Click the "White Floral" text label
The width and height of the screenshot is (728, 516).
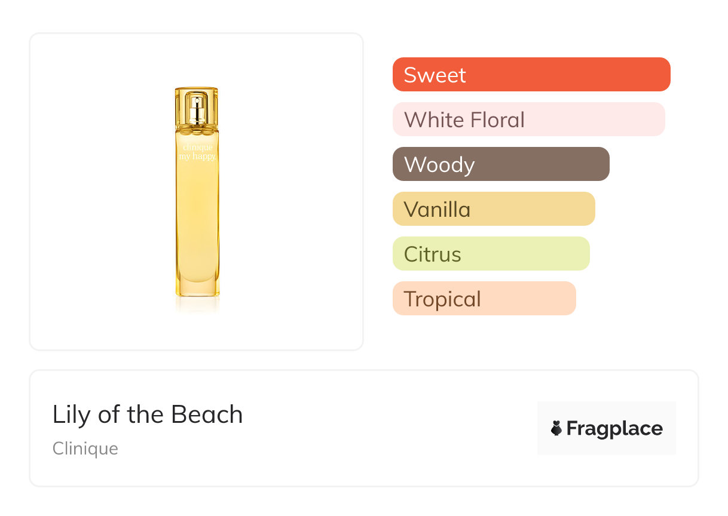(464, 120)
